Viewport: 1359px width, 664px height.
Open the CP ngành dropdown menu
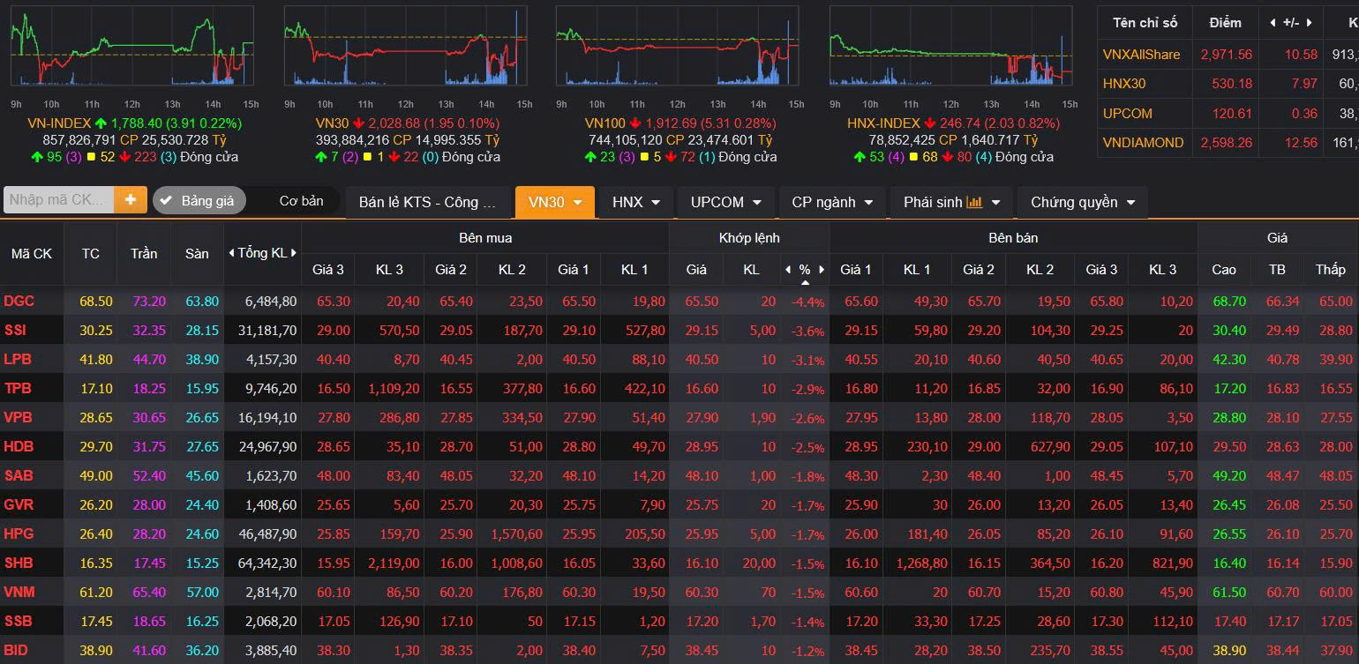click(x=832, y=202)
